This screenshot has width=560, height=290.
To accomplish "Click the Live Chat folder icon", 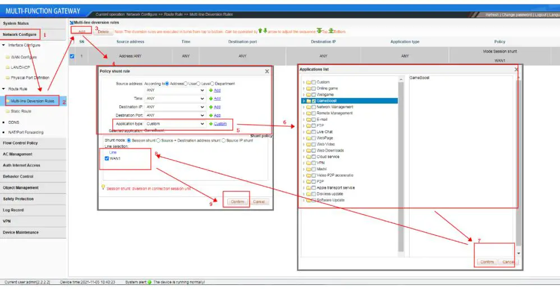I will pyautogui.click(x=309, y=132).
